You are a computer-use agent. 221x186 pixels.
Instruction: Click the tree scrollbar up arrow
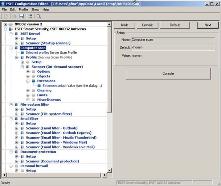pos(109,24)
